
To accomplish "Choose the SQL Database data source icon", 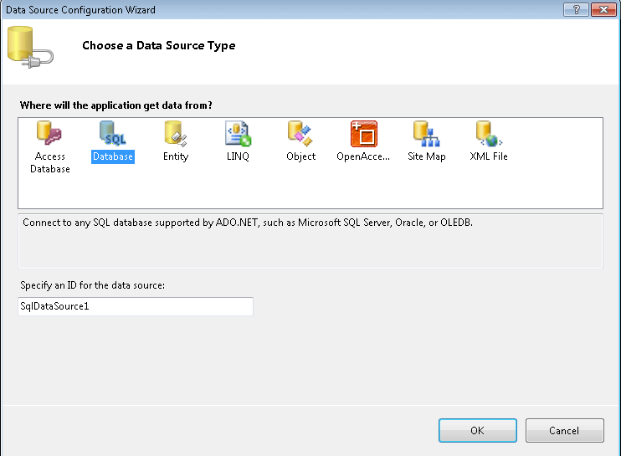I will (112, 133).
